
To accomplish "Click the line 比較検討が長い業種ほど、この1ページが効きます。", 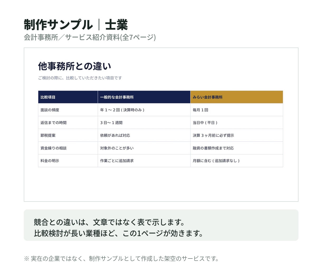I will [x=119, y=233].
